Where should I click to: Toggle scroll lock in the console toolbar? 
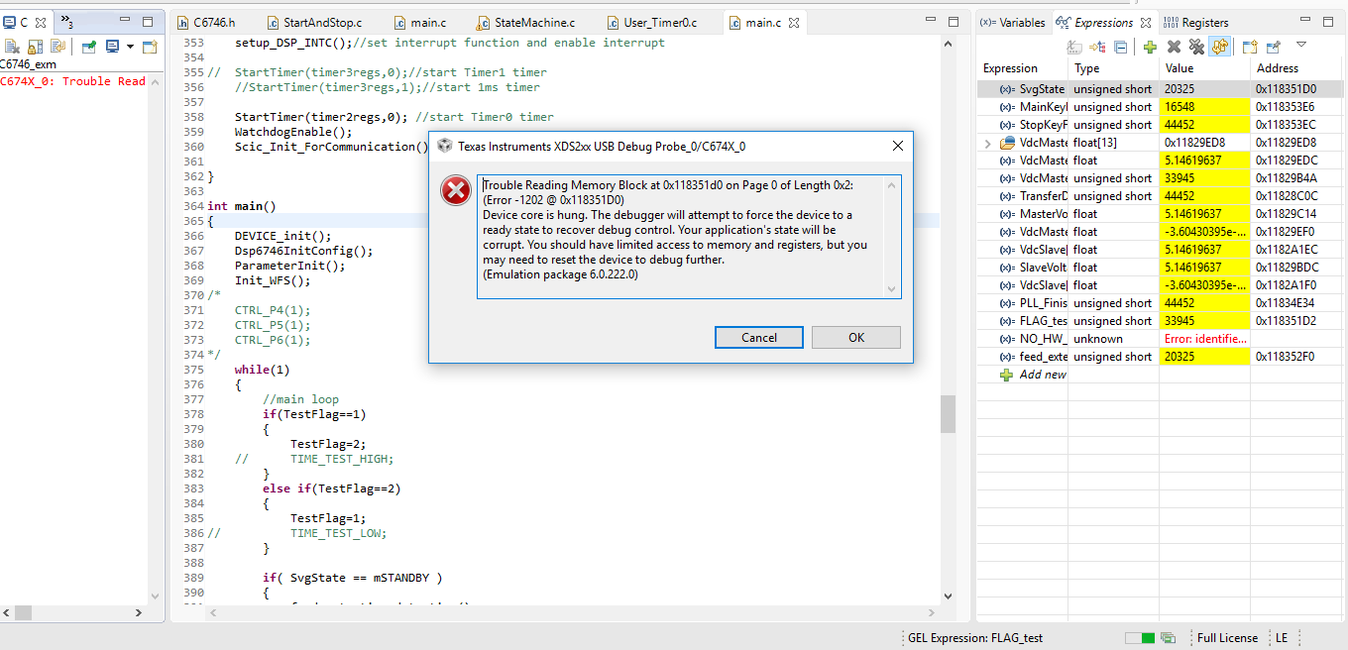(35, 47)
